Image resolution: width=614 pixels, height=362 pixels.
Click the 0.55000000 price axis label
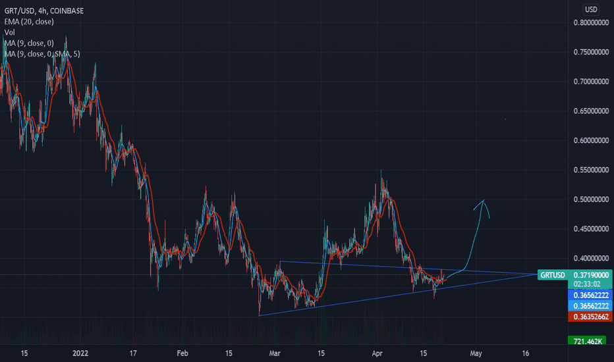pyautogui.click(x=591, y=170)
